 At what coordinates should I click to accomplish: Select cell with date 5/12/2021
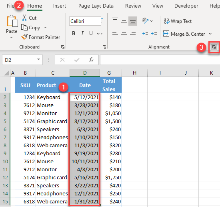(x=85, y=97)
